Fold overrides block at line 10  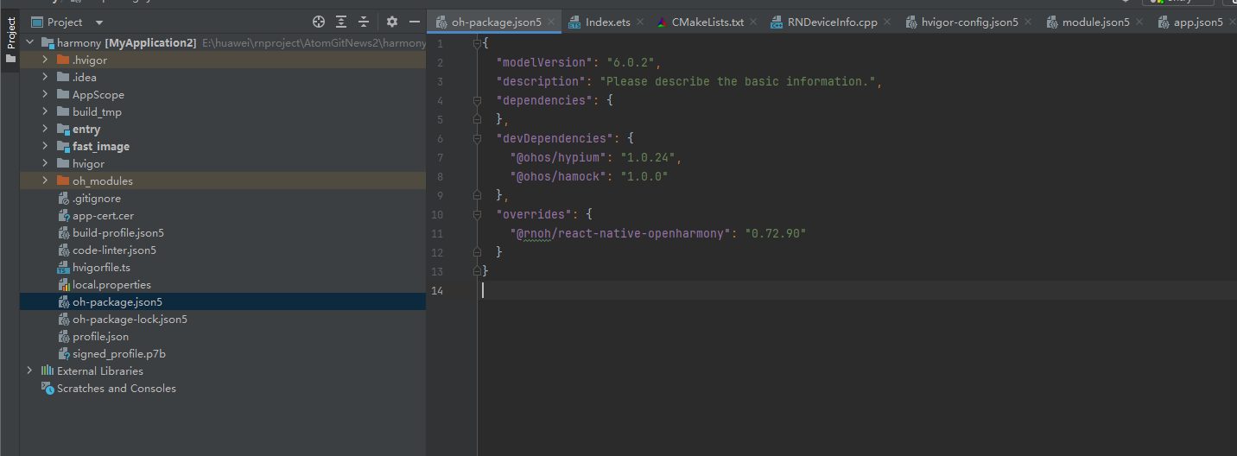pos(477,214)
